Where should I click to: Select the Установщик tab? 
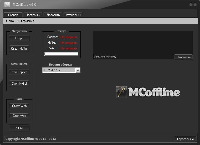[73, 15]
